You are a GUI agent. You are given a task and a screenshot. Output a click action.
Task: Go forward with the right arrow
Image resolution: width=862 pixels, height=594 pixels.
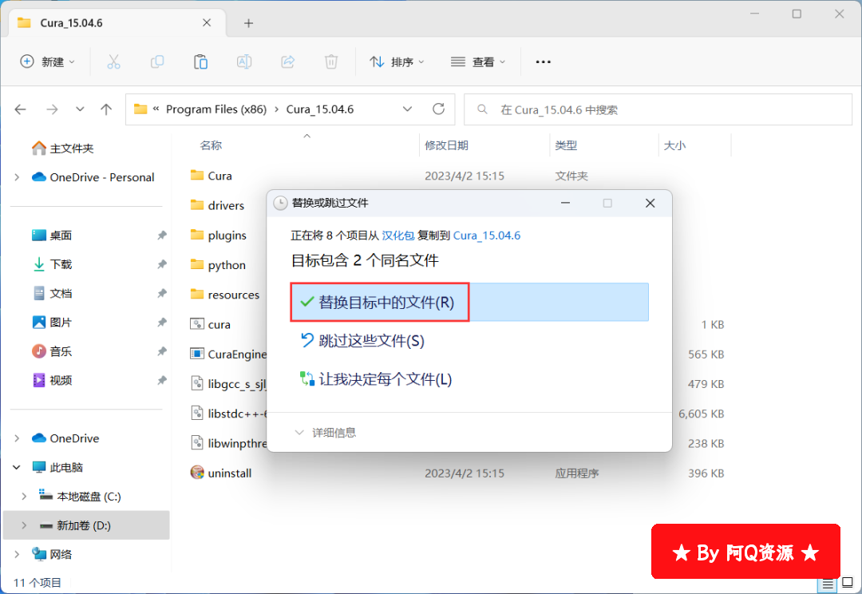coord(52,109)
